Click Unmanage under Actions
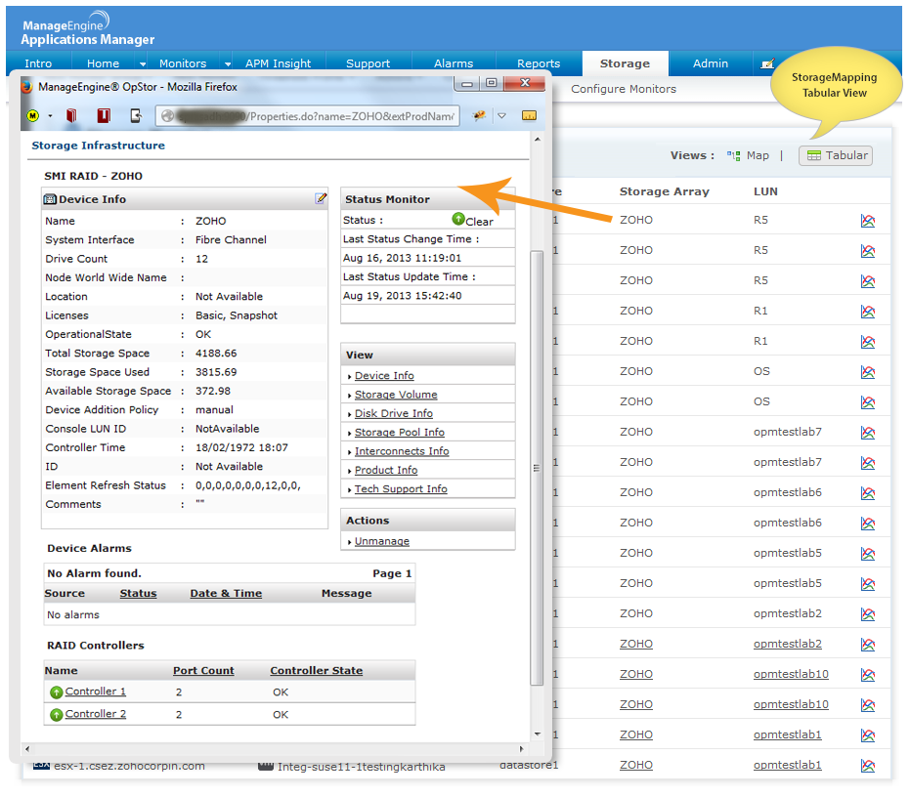Screen dimensions: 910x797 click(382, 541)
